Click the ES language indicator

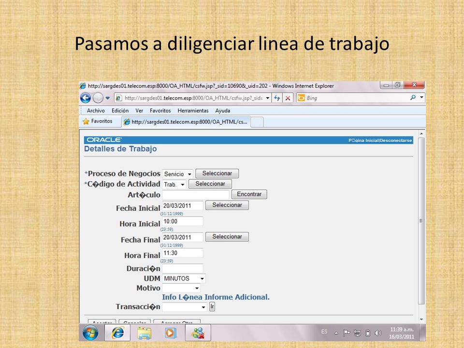324,332
